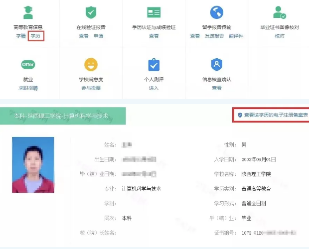Viewport: 309px width, 249px height.
Task: Click the blue person shield icon above 信息核查确认
Action: click(x=217, y=65)
